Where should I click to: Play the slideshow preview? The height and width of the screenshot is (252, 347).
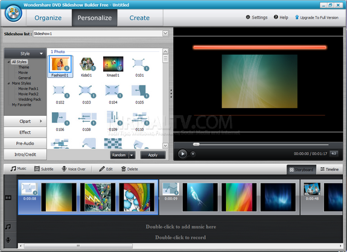[183, 154]
